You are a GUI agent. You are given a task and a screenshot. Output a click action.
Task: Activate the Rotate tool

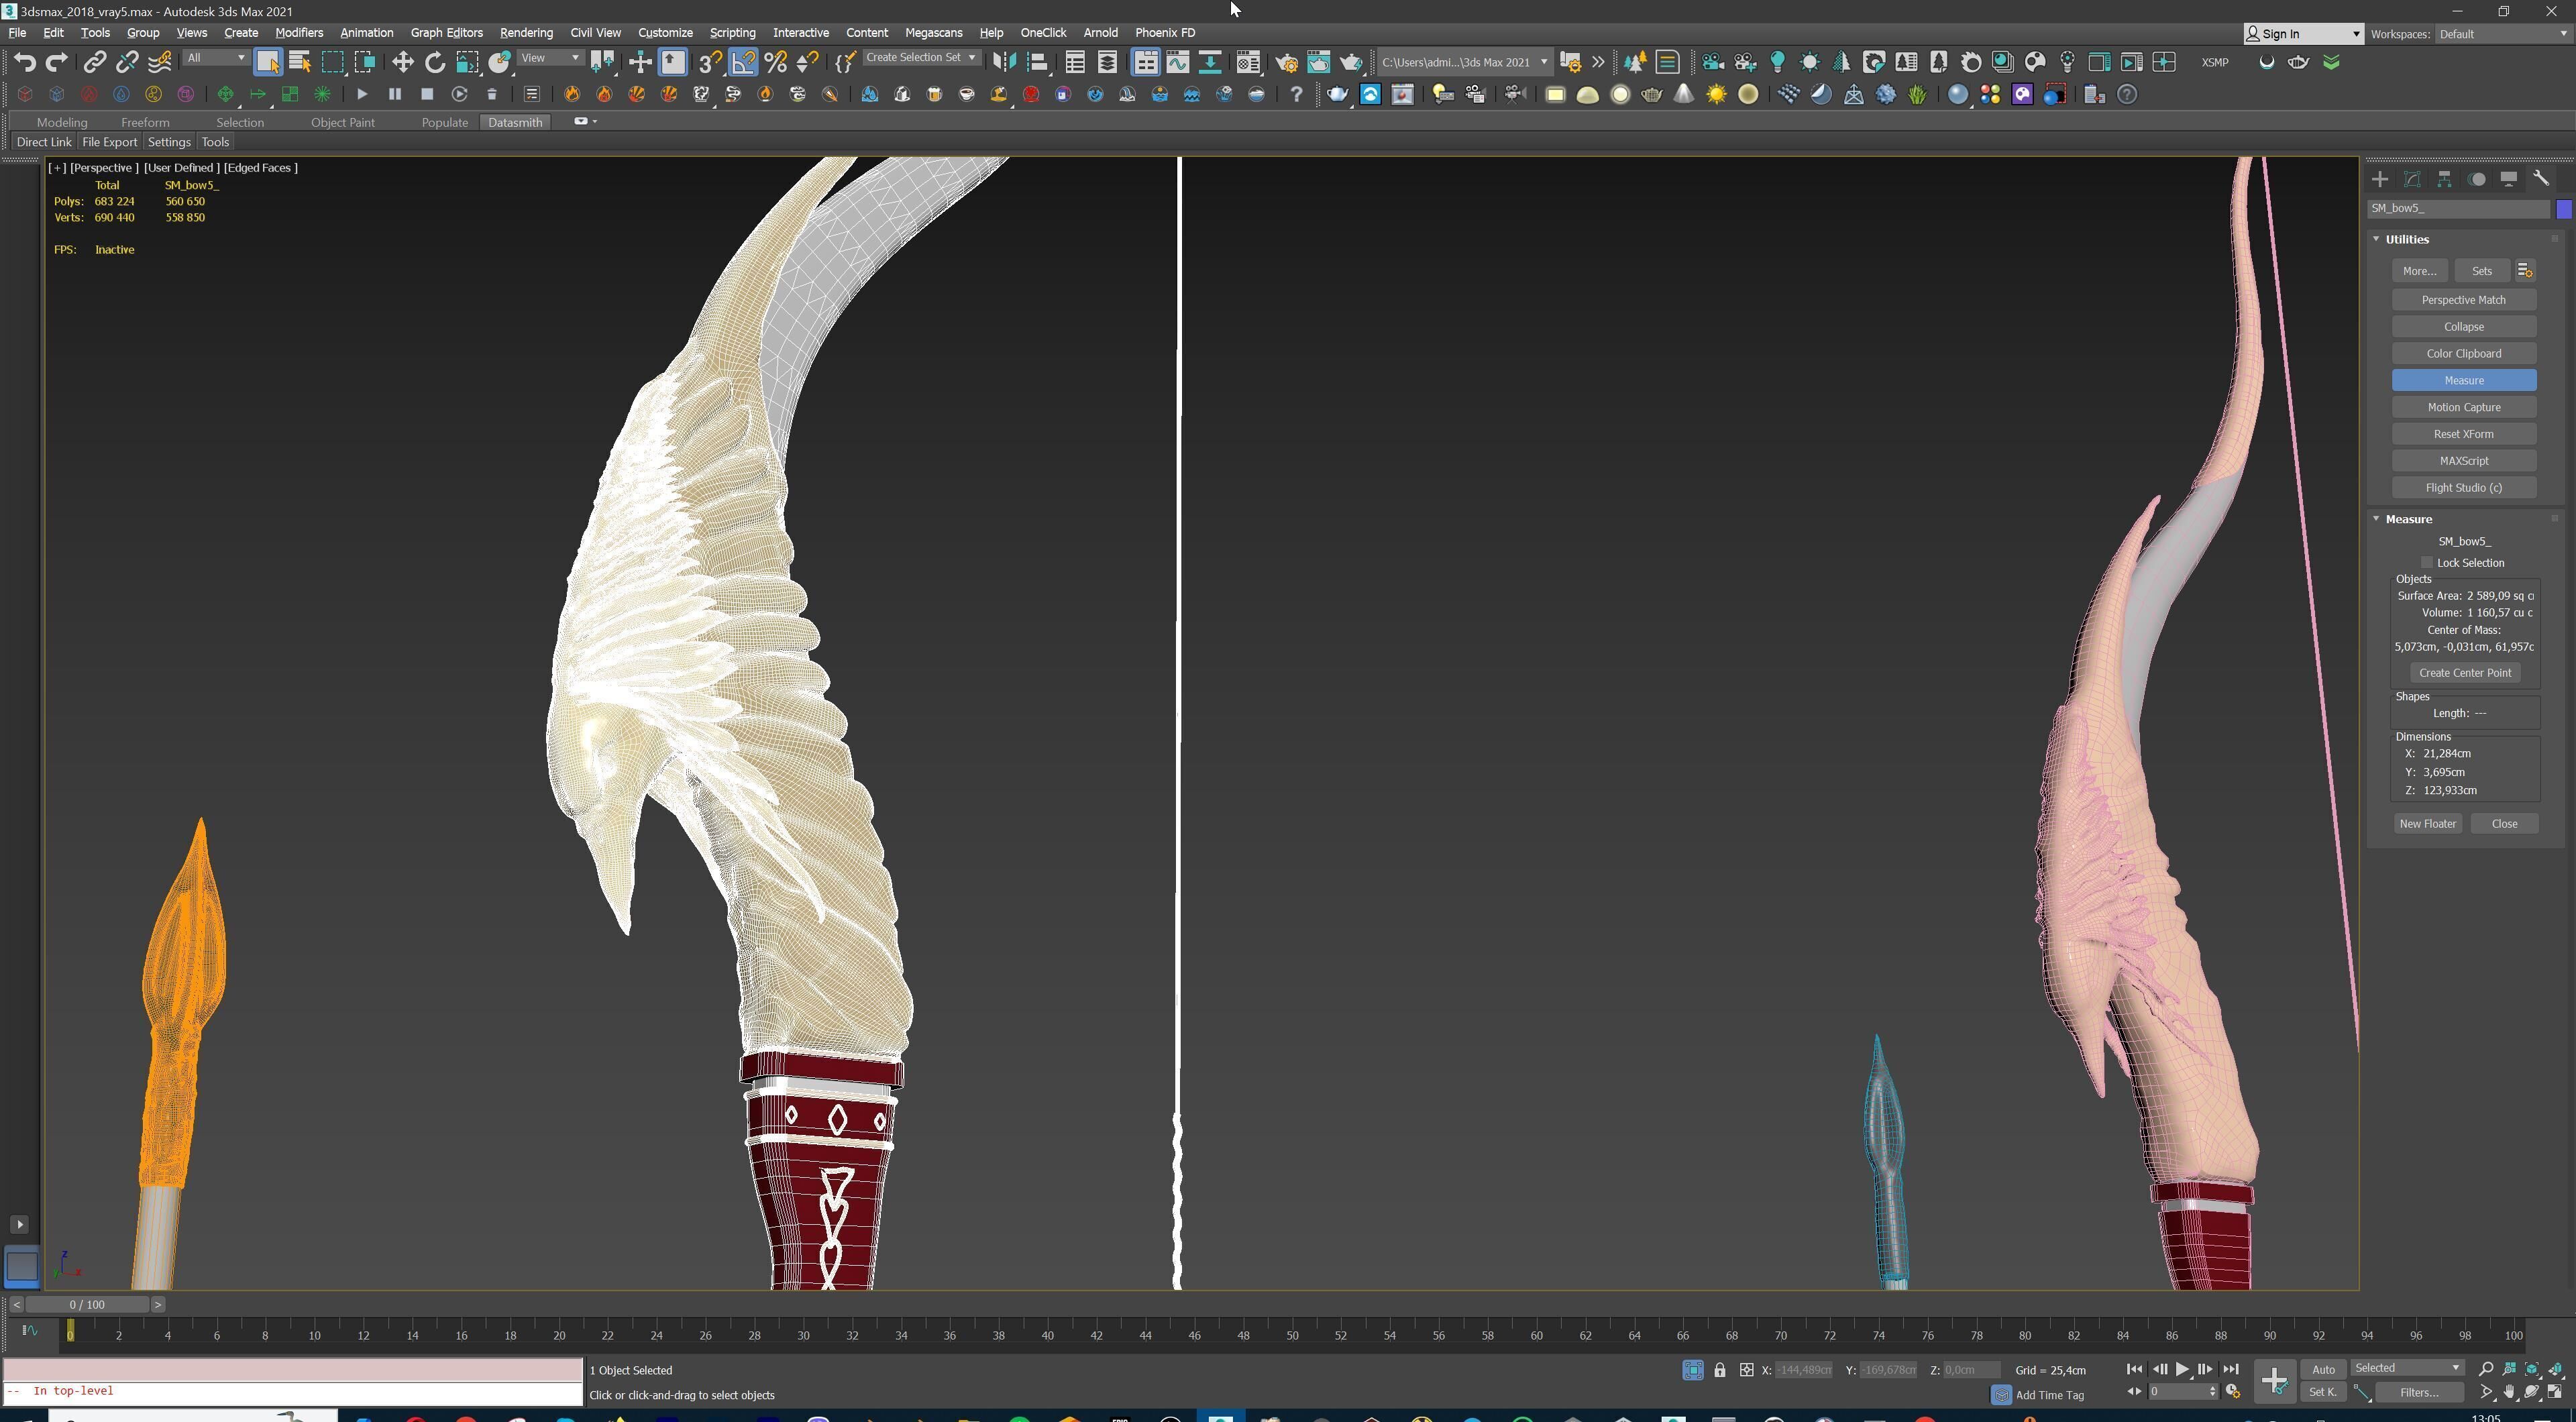click(434, 62)
